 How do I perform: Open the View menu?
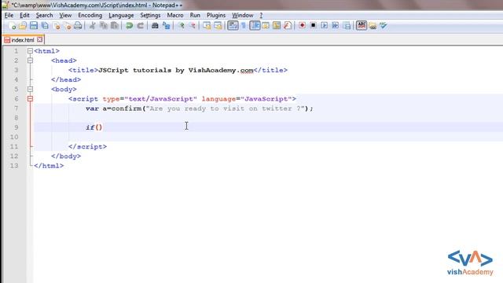pyautogui.click(x=65, y=16)
